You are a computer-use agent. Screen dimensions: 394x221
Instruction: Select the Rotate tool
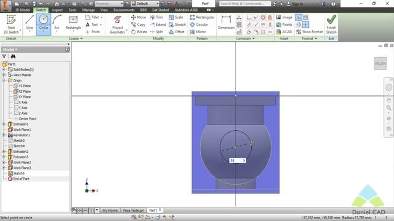(139, 32)
